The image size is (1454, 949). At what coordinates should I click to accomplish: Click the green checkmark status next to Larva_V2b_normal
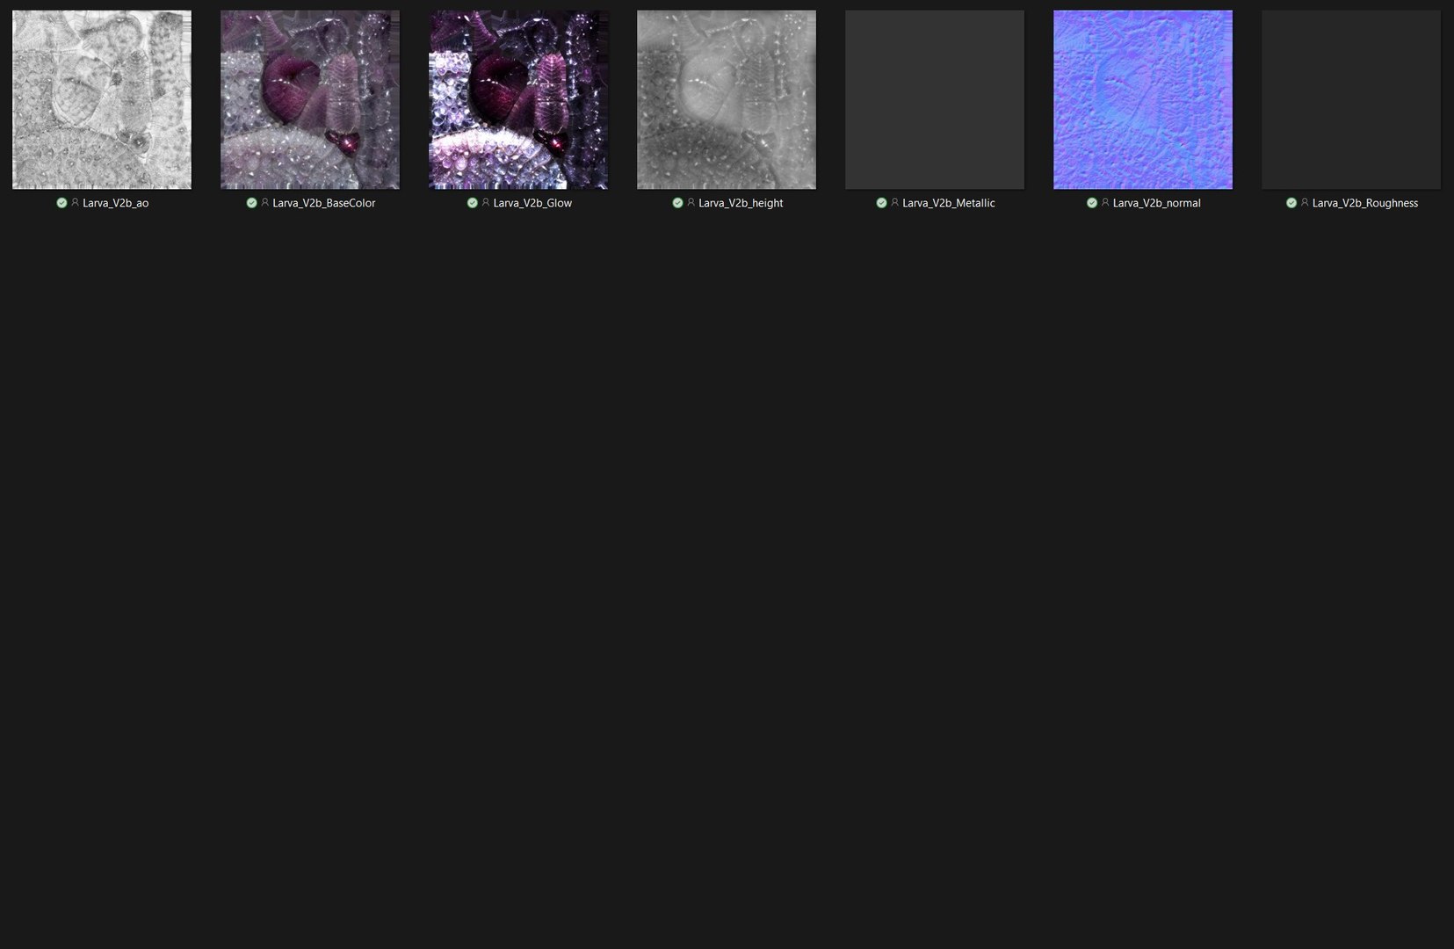pos(1092,203)
